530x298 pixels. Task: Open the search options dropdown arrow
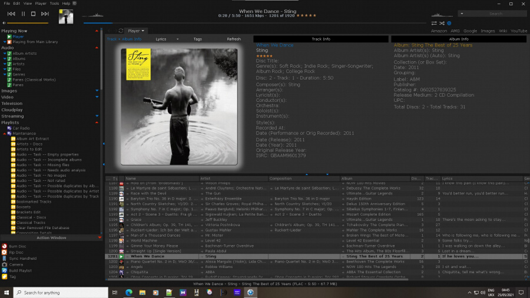tap(462, 14)
